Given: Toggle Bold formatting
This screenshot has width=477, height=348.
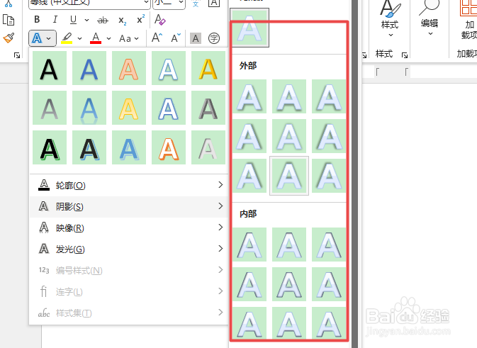Looking at the screenshot, I should [37, 20].
